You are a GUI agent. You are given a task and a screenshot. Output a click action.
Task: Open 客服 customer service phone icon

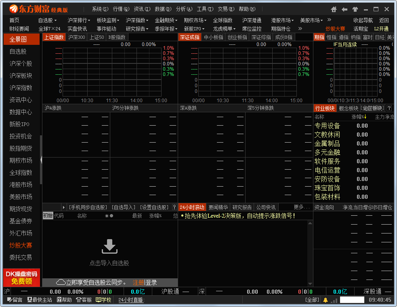click(84, 300)
